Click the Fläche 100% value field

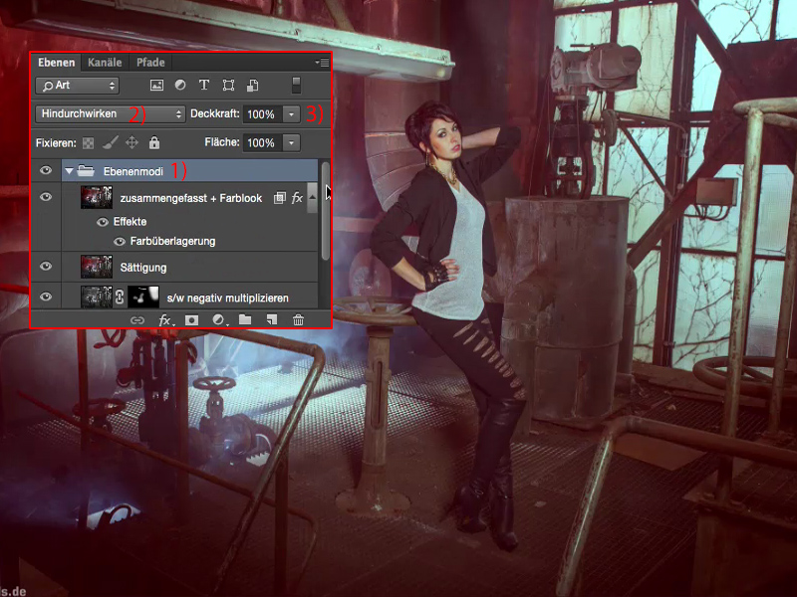(263, 142)
